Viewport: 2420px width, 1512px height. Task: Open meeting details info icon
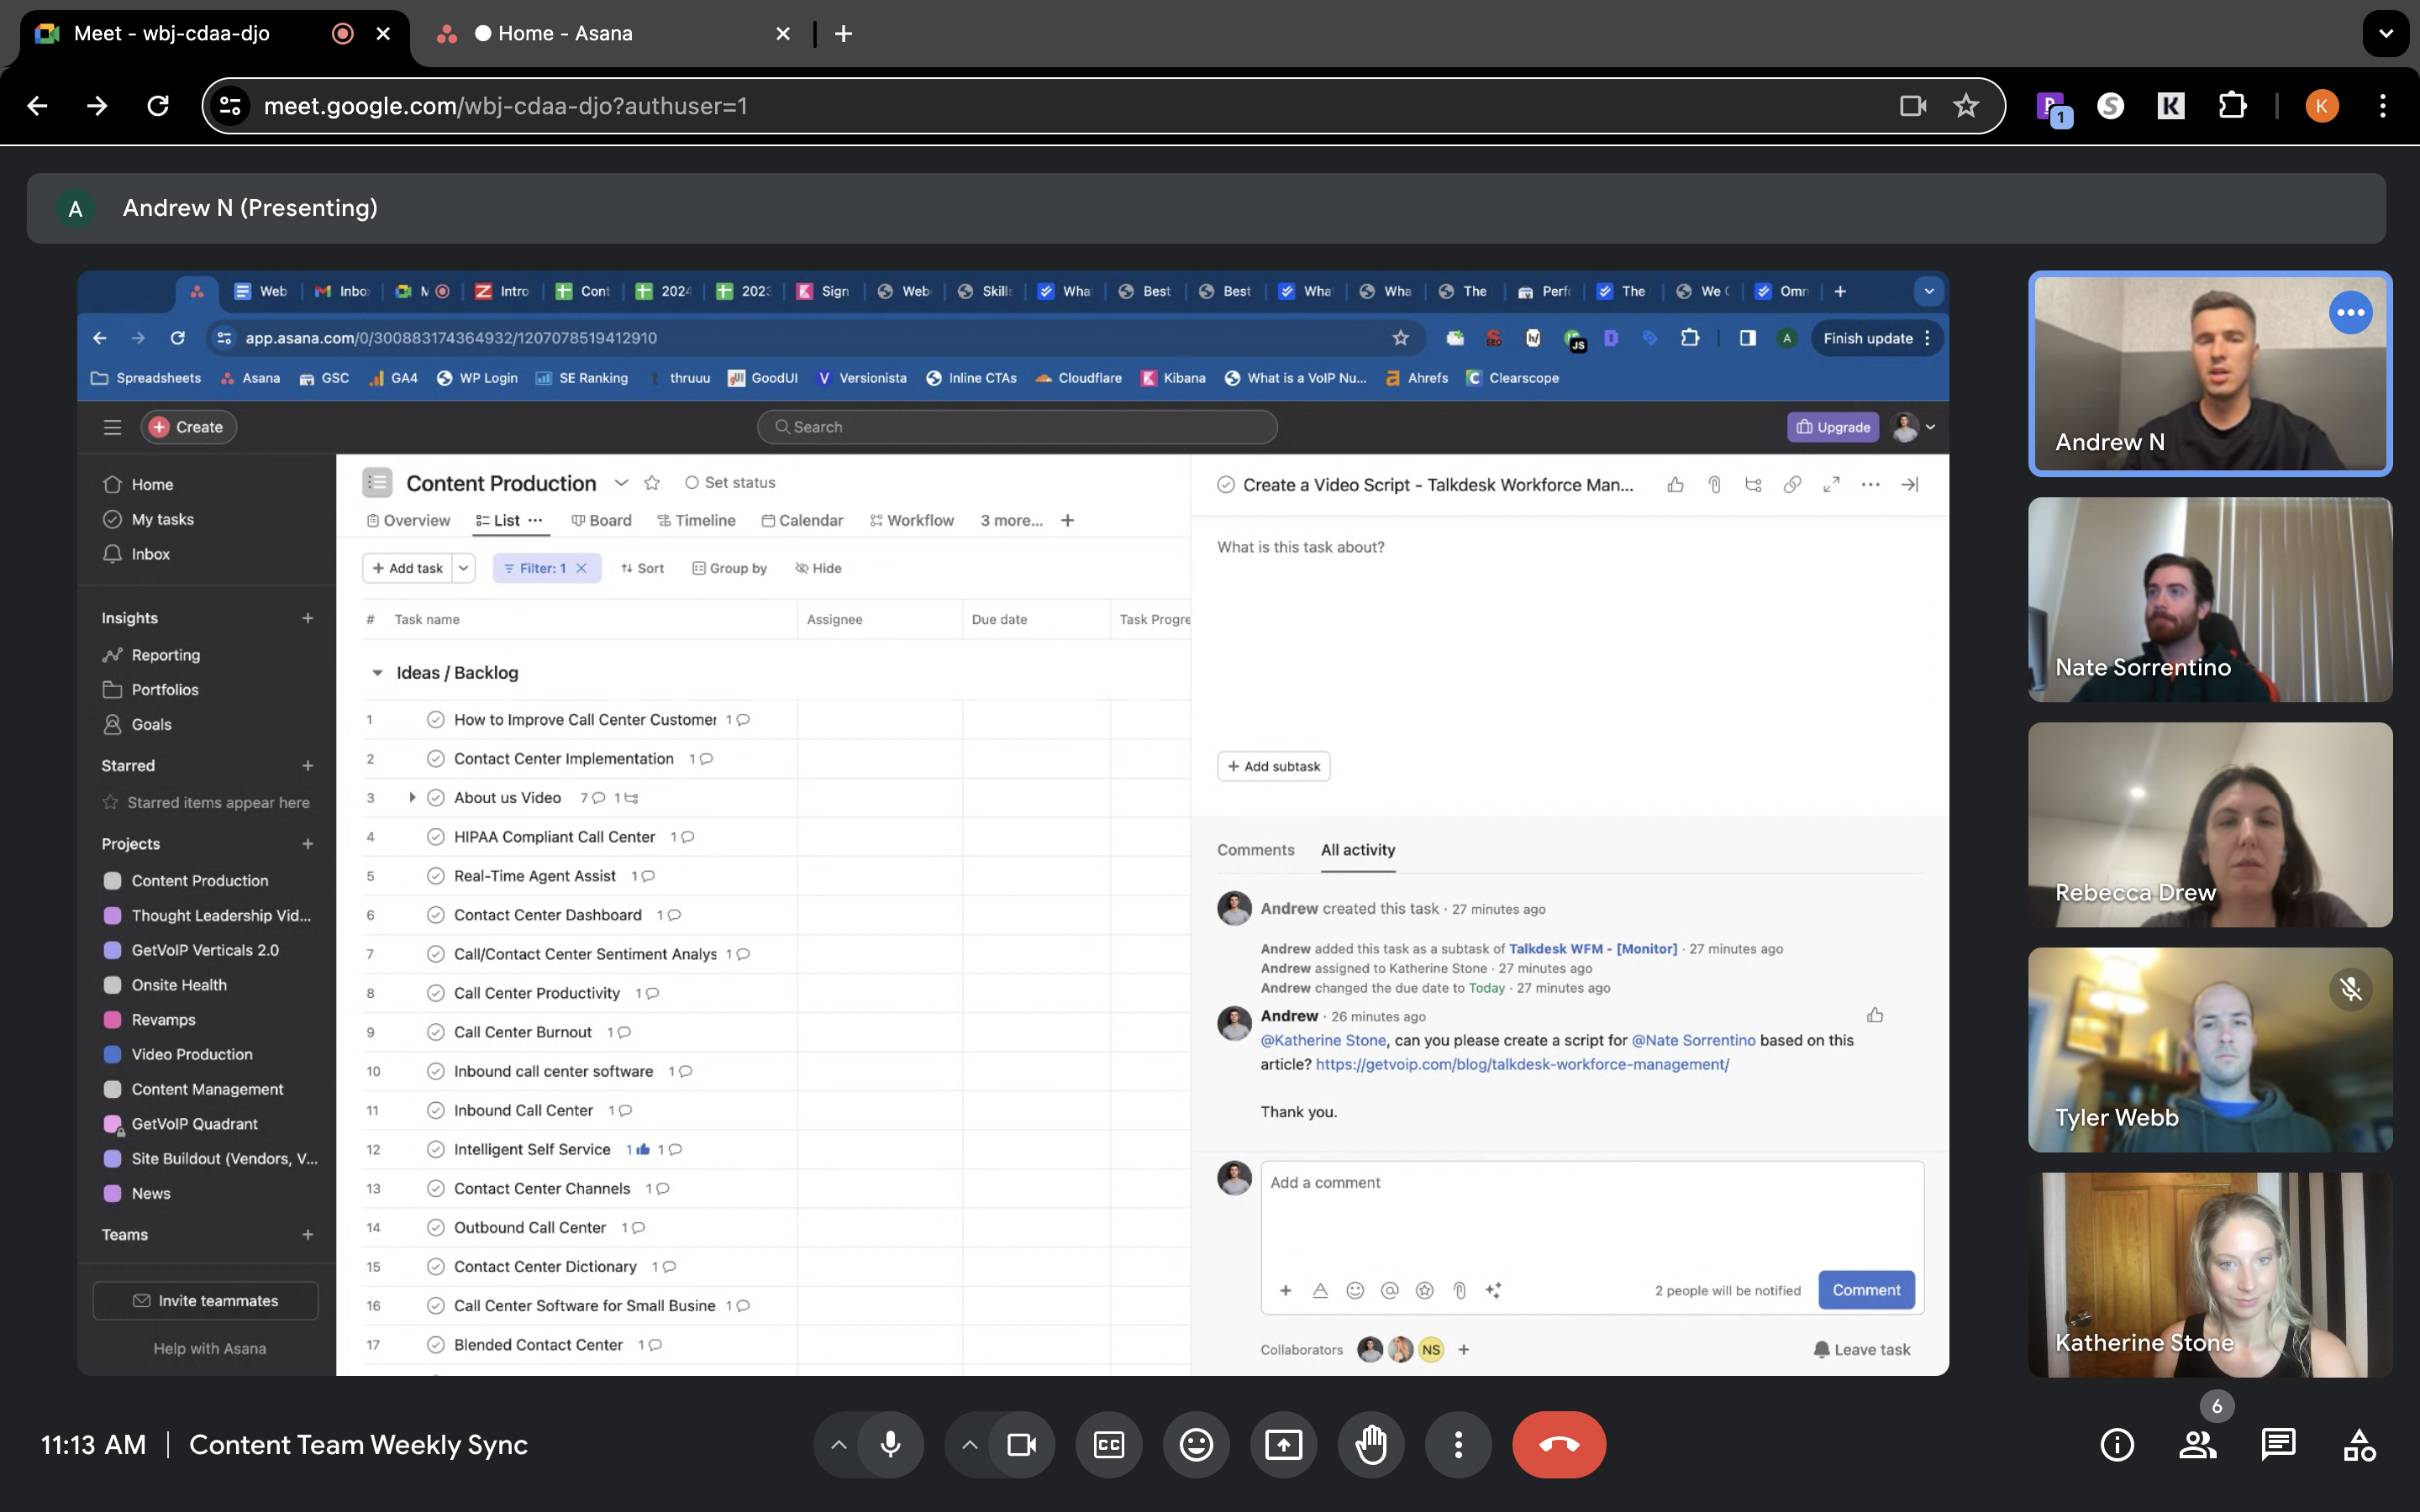click(2117, 1444)
